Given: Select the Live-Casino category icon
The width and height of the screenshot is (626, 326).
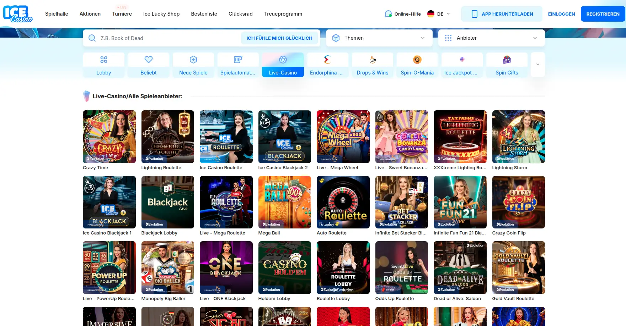Looking at the screenshot, I should [283, 60].
